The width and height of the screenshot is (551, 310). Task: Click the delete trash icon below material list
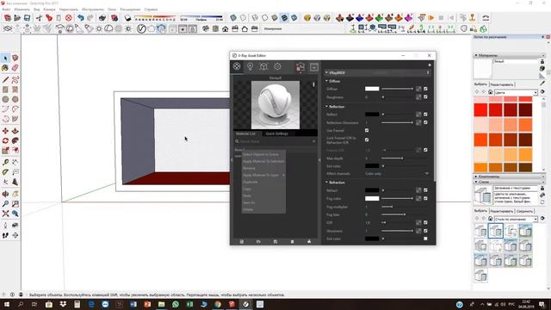click(292, 241)
